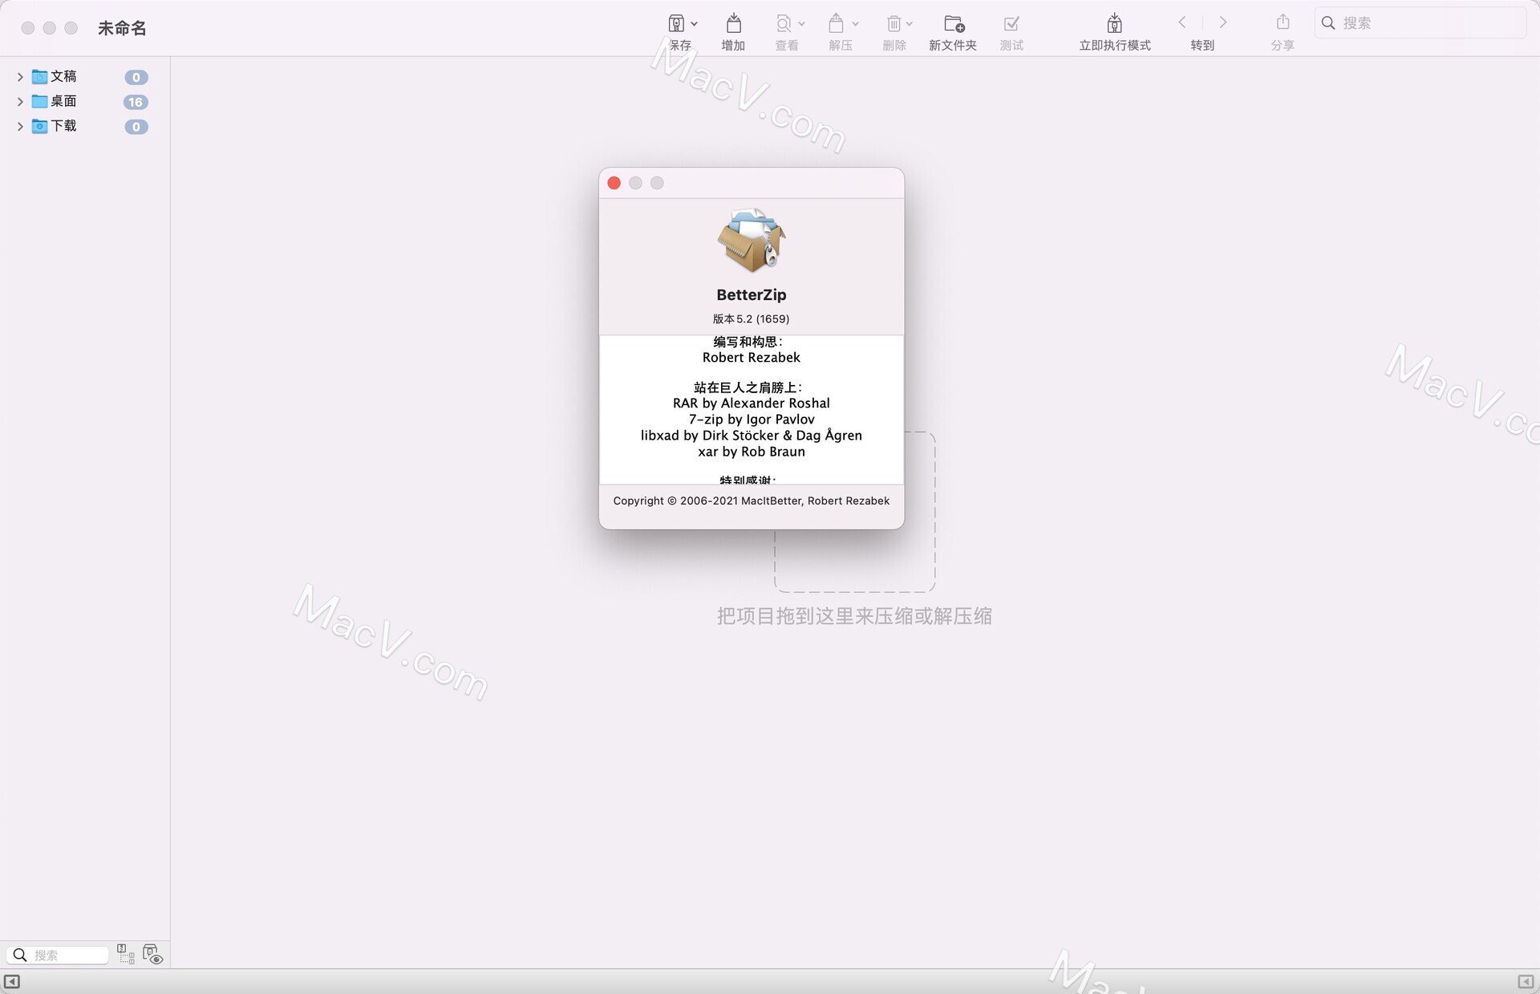Create a new folder via 新文件夹 icon
1540x994 pixels.
(x=954, y=23)
